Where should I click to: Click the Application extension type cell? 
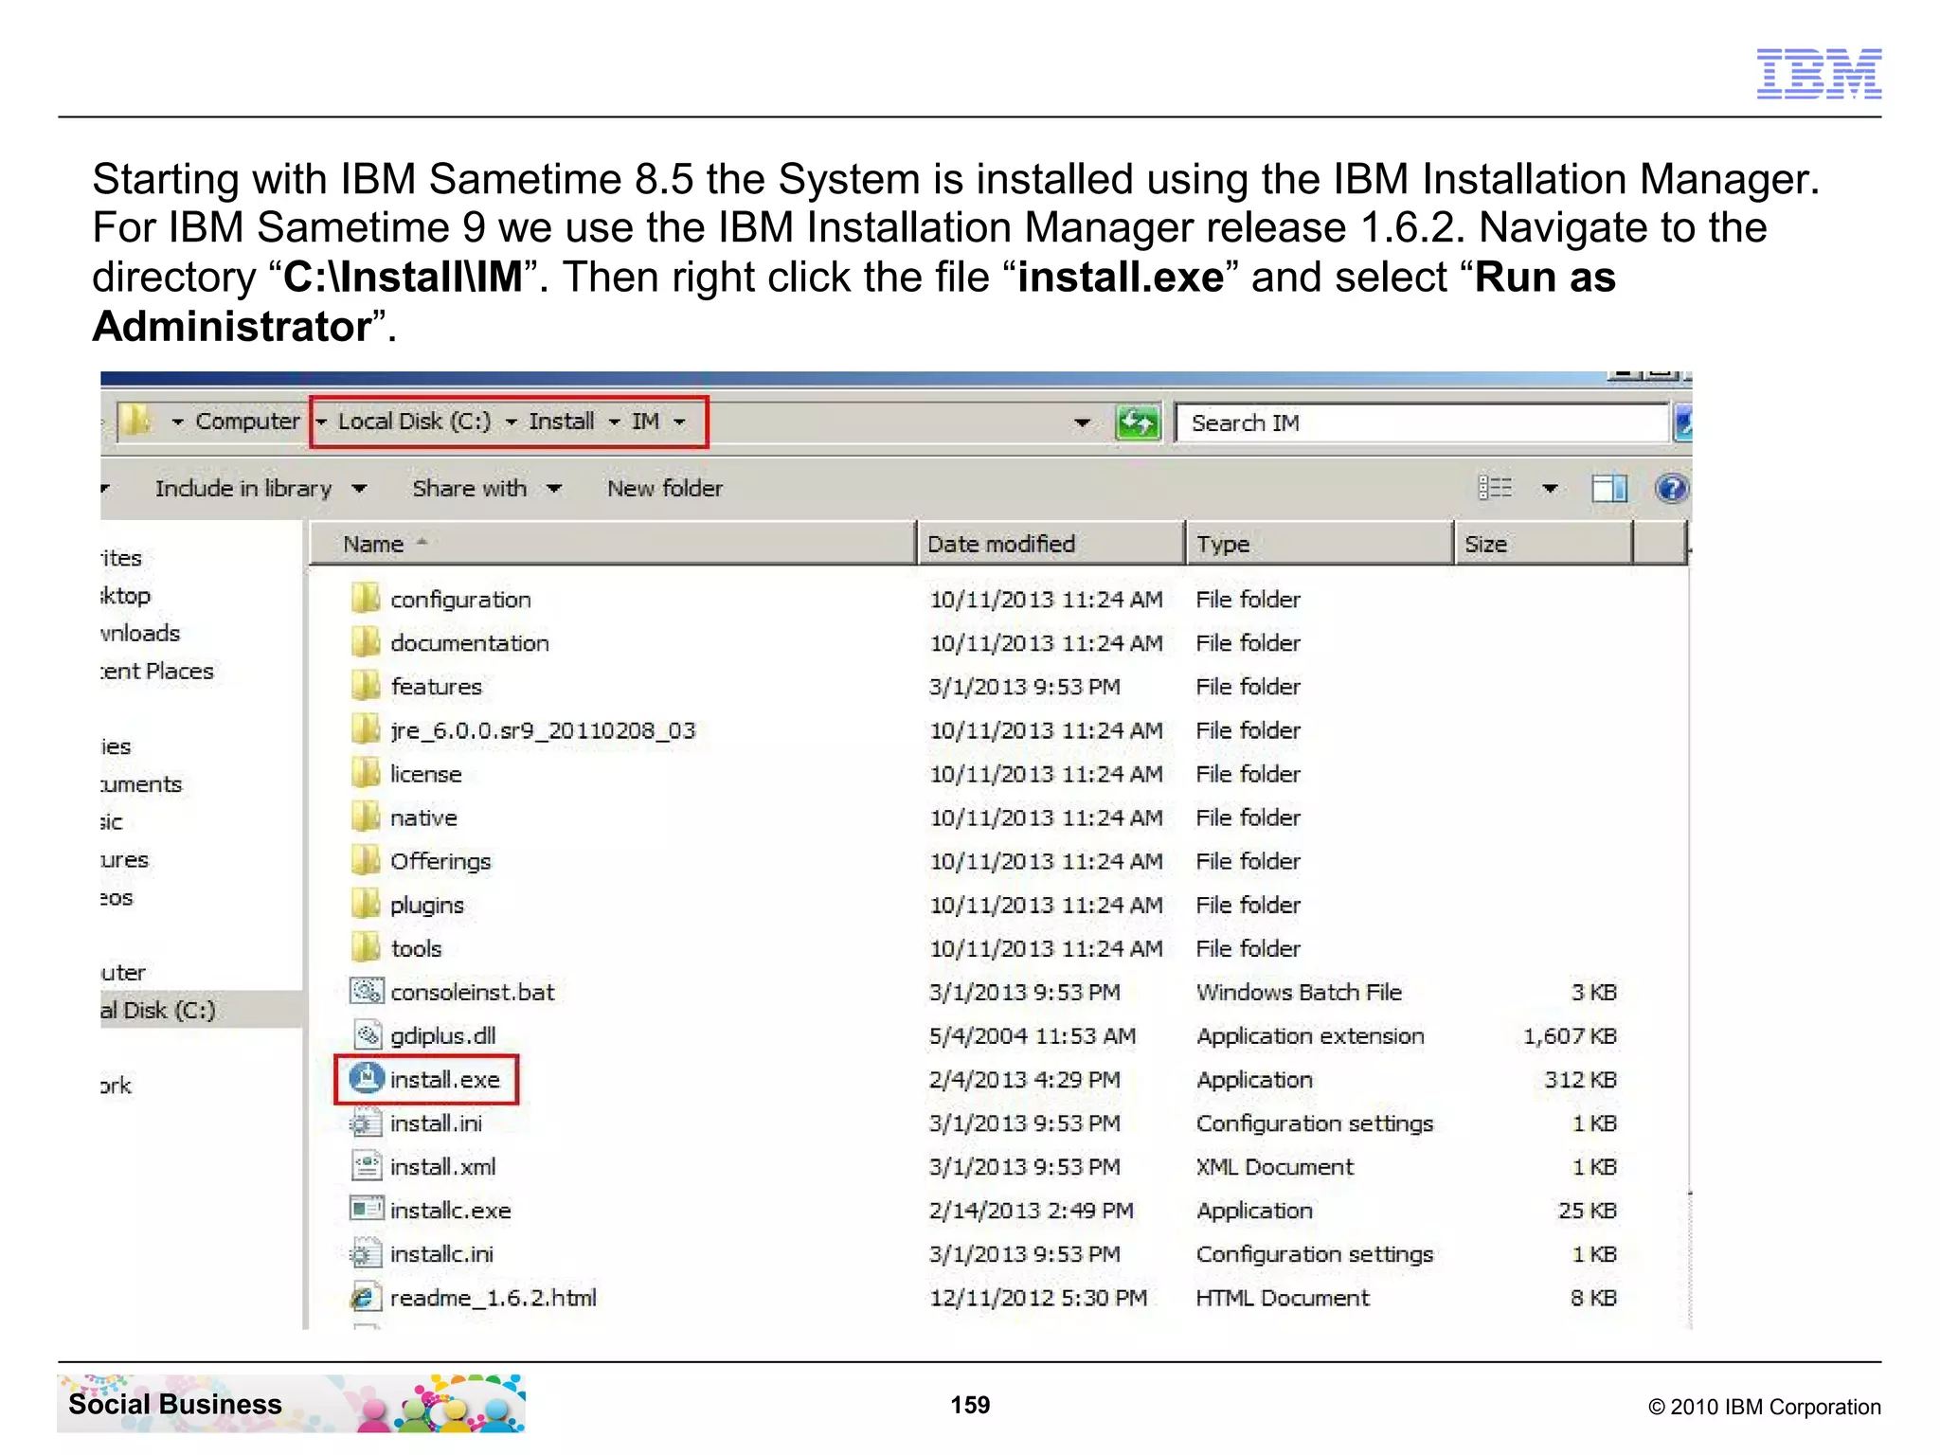point(1310,1035)
